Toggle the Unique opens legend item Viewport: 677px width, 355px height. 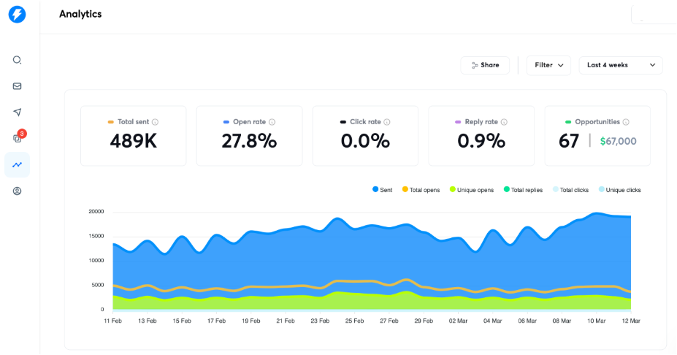(x=472, y=190)
